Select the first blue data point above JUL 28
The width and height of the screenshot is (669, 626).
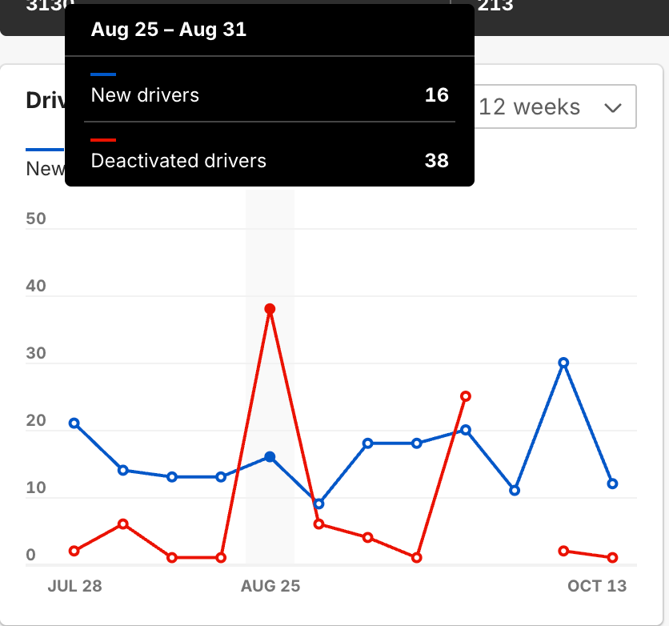[x=74, y=423]
